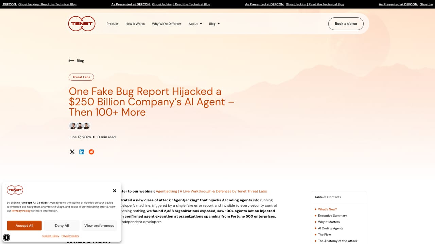435x244 pixels.
Task: Click the first GhostJacking technical blog banner link
Action: pyautogui.click(x=47, y=4)
